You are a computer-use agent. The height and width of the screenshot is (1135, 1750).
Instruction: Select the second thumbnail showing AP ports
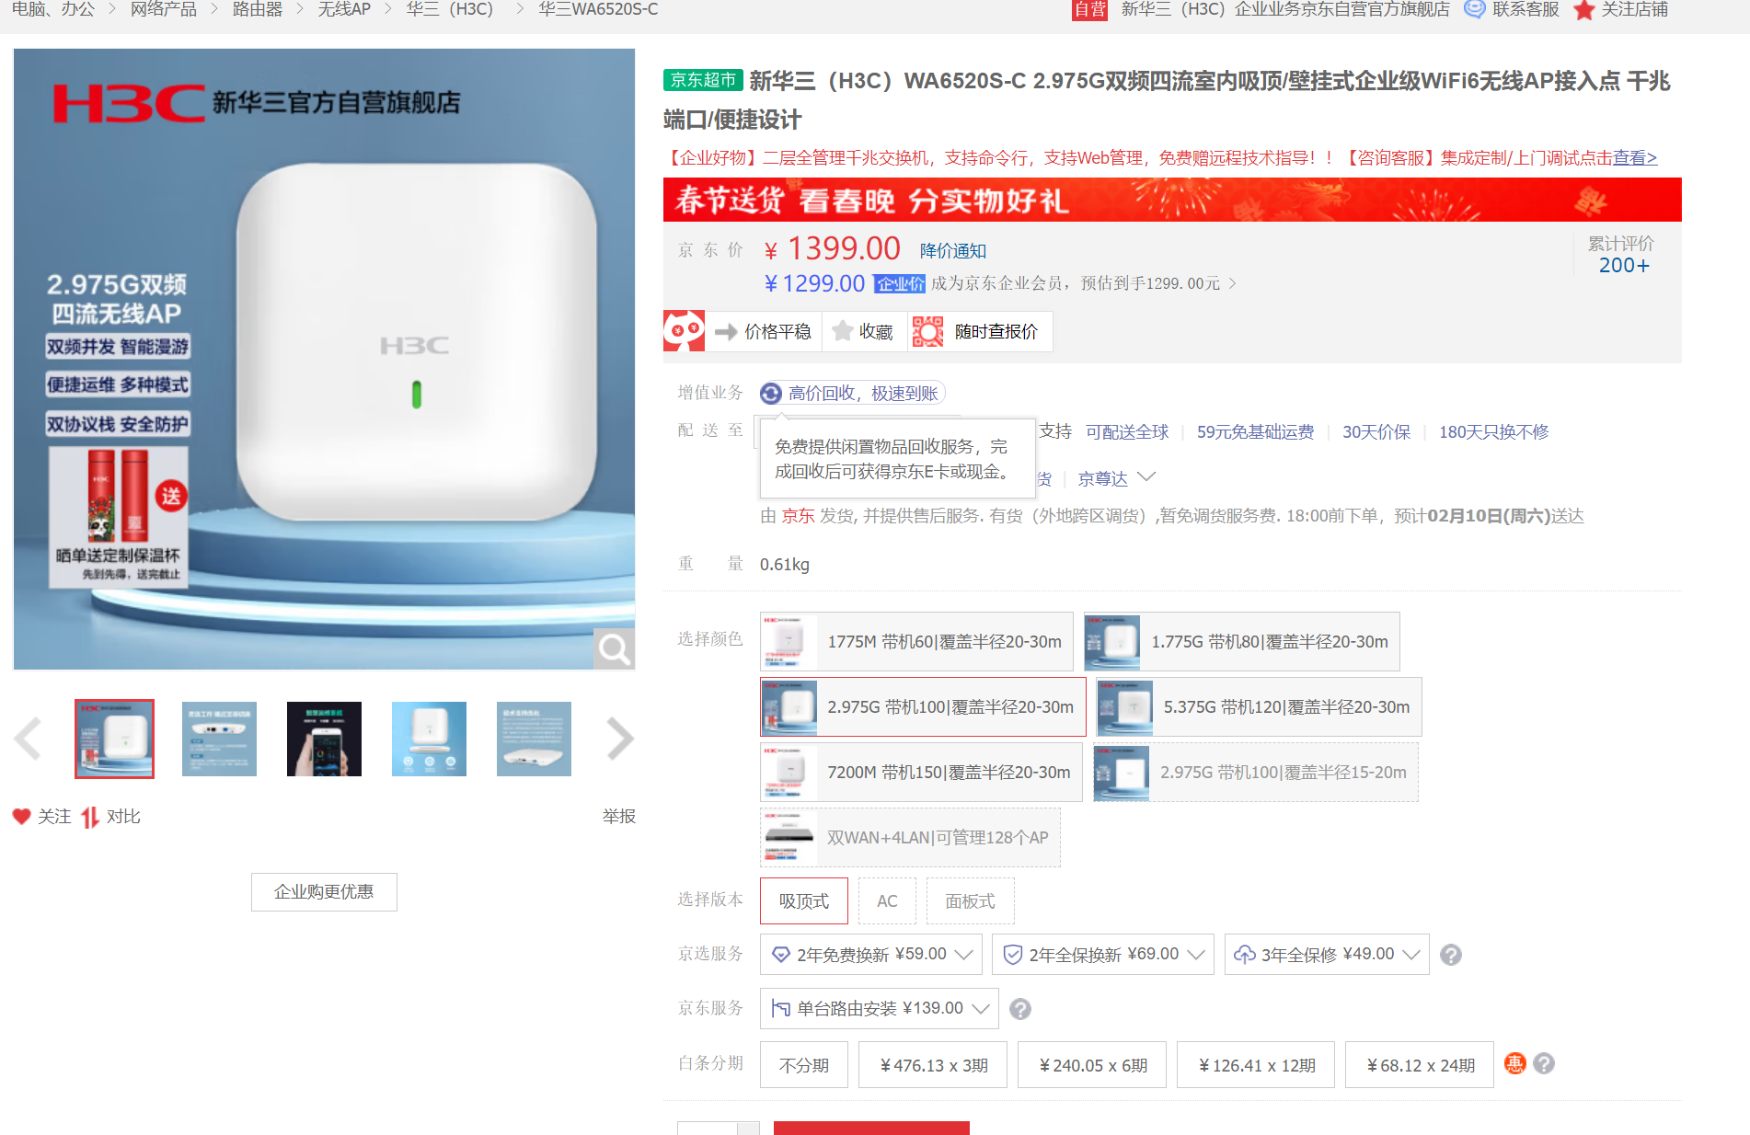219,739
